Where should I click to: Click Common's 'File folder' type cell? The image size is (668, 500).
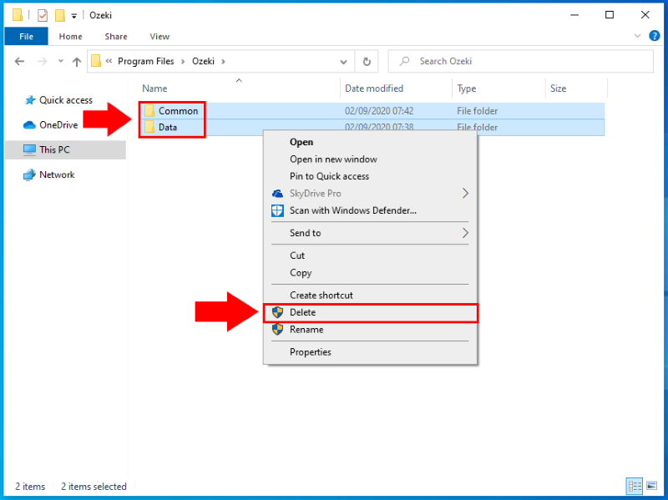pos(477,111)
